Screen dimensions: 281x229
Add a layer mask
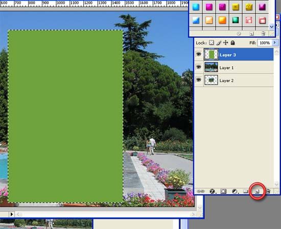click(x=223, y=191)
